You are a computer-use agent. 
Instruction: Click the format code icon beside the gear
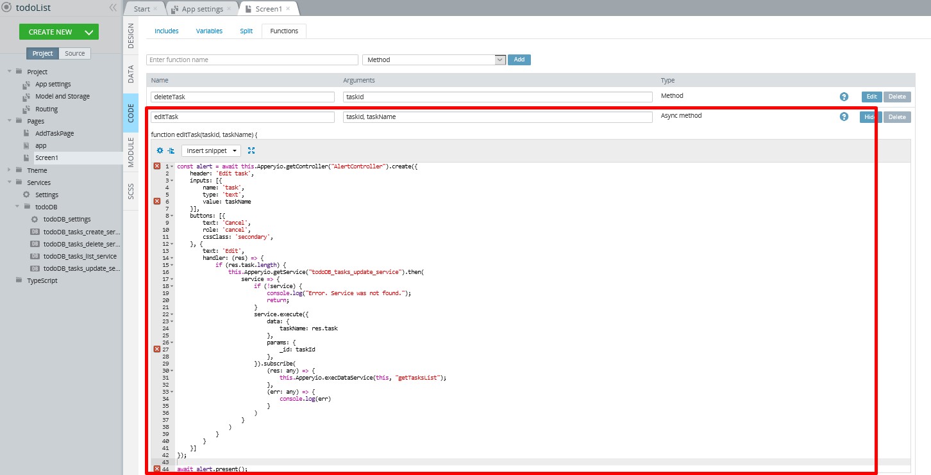point(171,150)
